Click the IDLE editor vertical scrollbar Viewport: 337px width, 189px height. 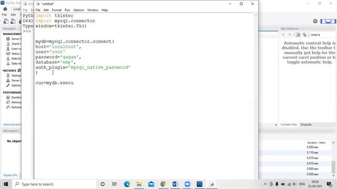[x=256, y=96]
